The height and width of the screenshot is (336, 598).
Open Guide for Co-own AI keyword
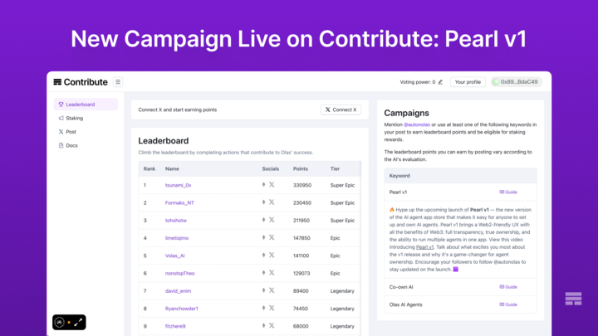tap(508, 287)
